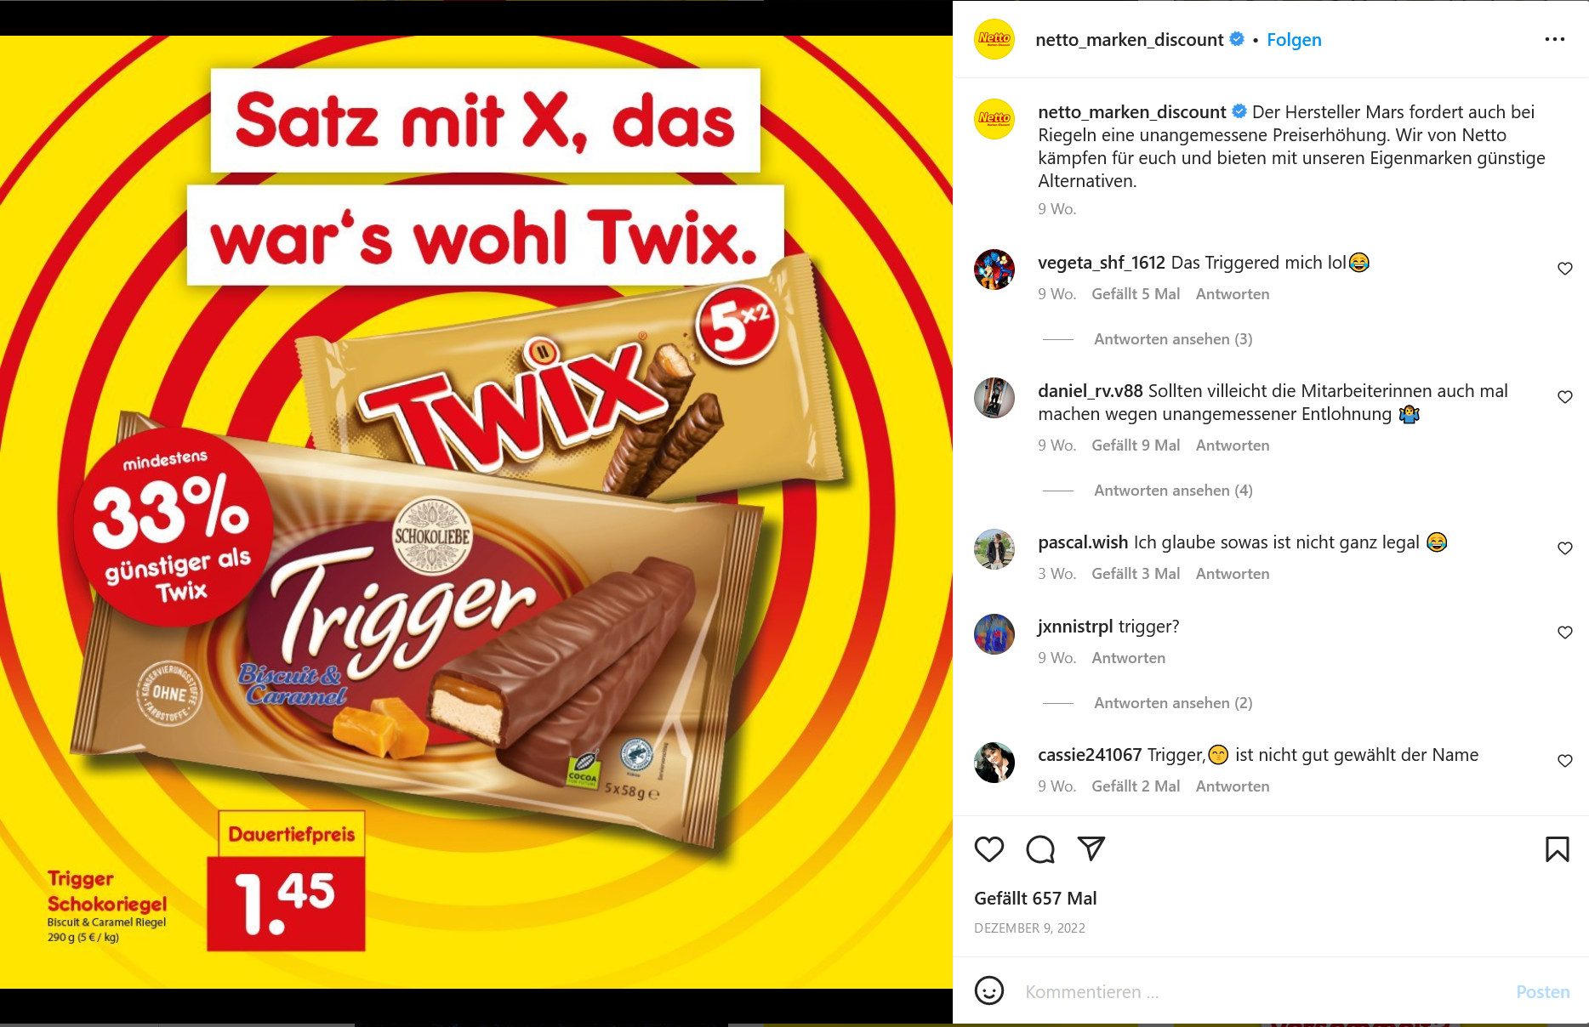Image resolution: width=1589 pixels, height=1027 pixels.
Task: Click Folgen to follow the account
Action: pyautogui.click(x=1294, y=40)
